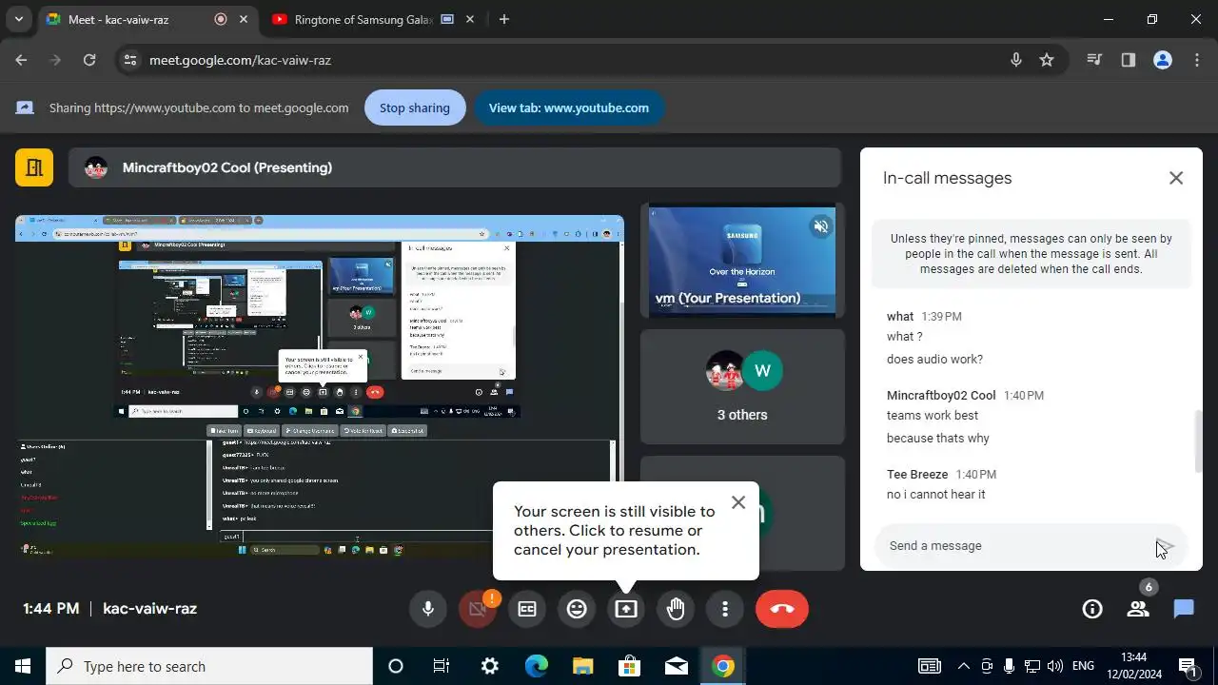
Task: Open Chrome profile avatar
Action: (1163, 60)
